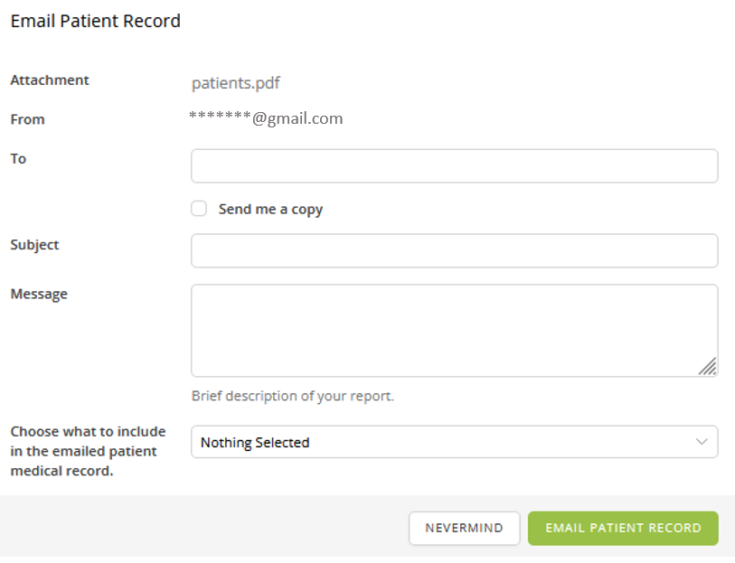Click the Message box resize grip icon
The height and width of the screenshot is (563, 735).
tap(707, 365)
